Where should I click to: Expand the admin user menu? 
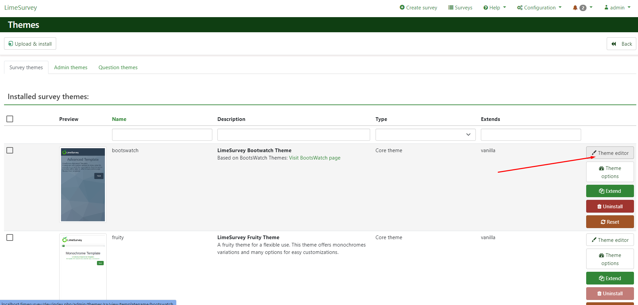(x=617, y=8)
